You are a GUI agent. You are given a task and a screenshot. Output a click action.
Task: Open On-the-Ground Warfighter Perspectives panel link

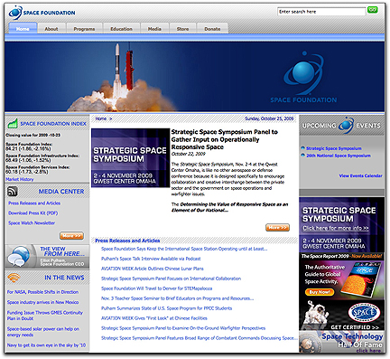(x=183, y=328)
